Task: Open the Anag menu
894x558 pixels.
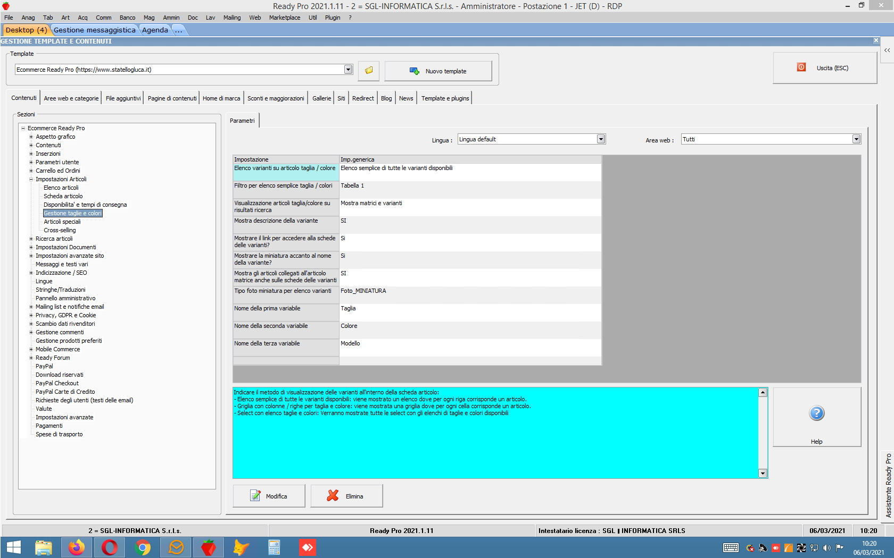Action: [28, 18]
